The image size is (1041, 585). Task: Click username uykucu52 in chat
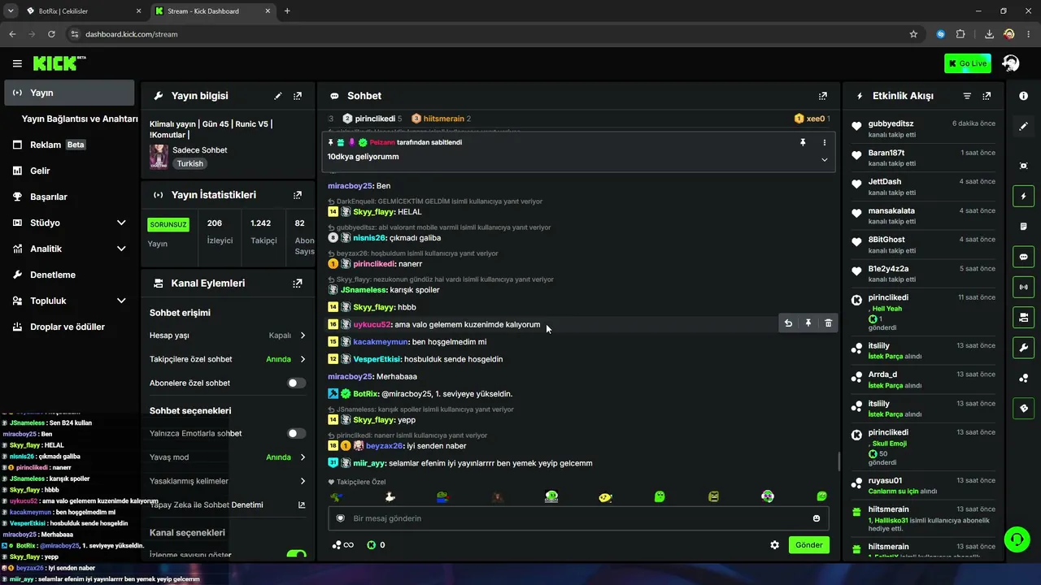point(372,324)
